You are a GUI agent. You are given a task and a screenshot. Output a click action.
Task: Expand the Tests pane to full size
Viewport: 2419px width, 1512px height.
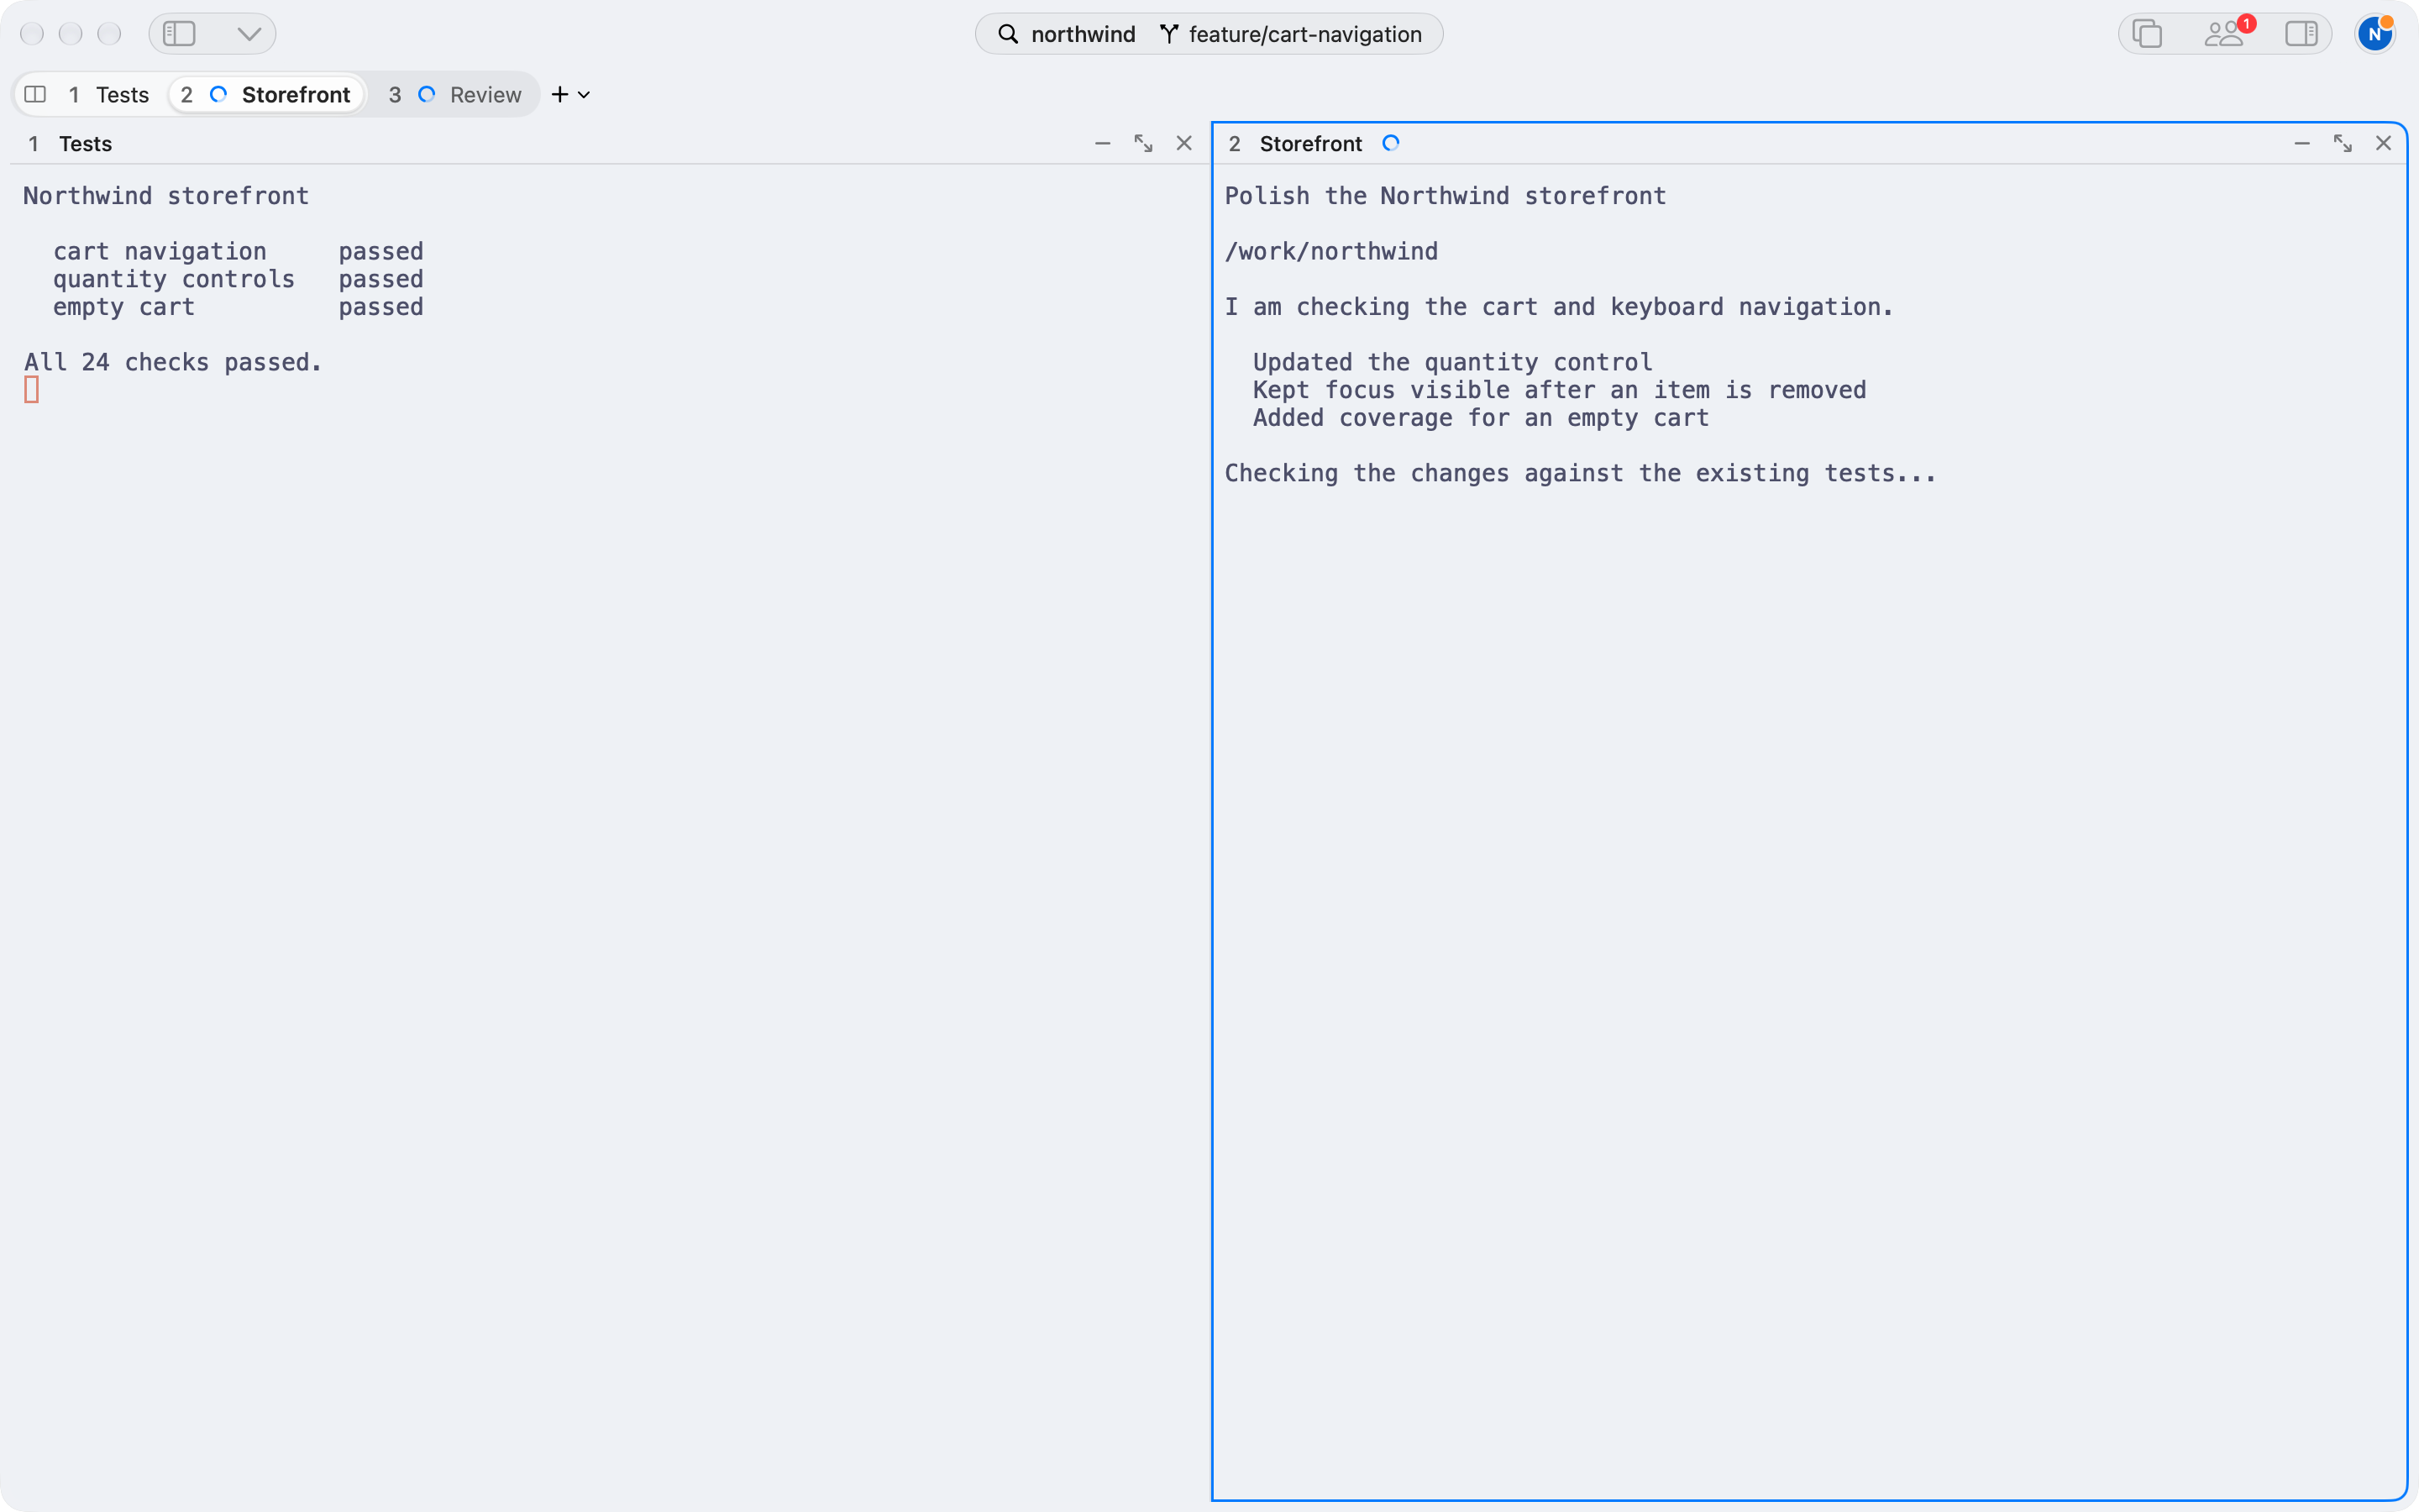[x=1143, y=143]
